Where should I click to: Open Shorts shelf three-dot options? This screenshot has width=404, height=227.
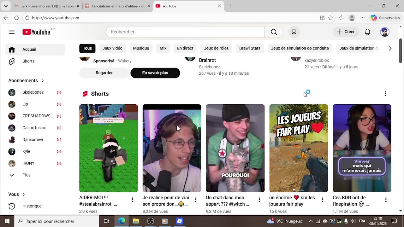pos(385,94)
